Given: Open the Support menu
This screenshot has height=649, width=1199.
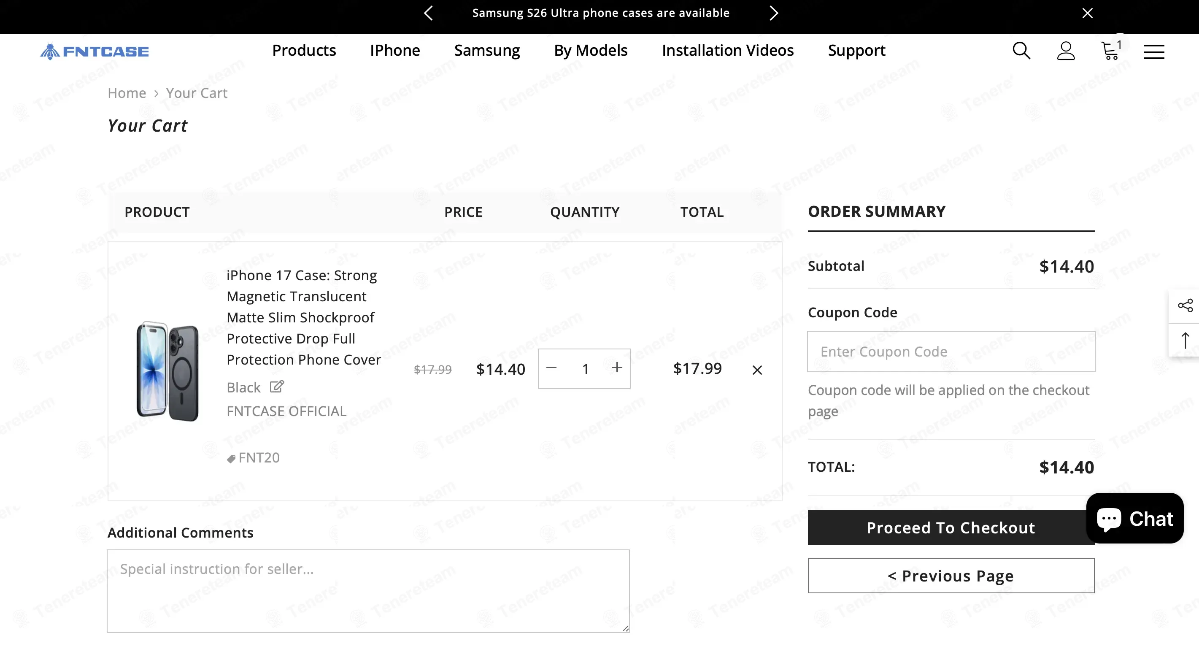Looking at the screenshot, I should pos(856,50).
